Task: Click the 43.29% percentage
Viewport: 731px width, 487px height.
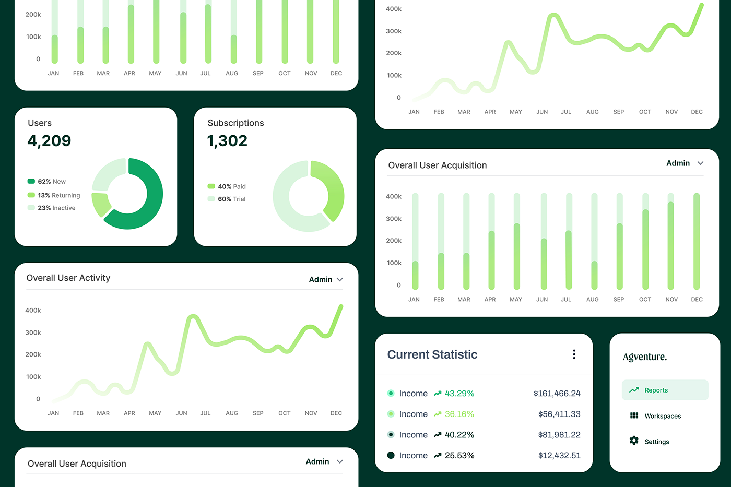Action: pos(459,394)
